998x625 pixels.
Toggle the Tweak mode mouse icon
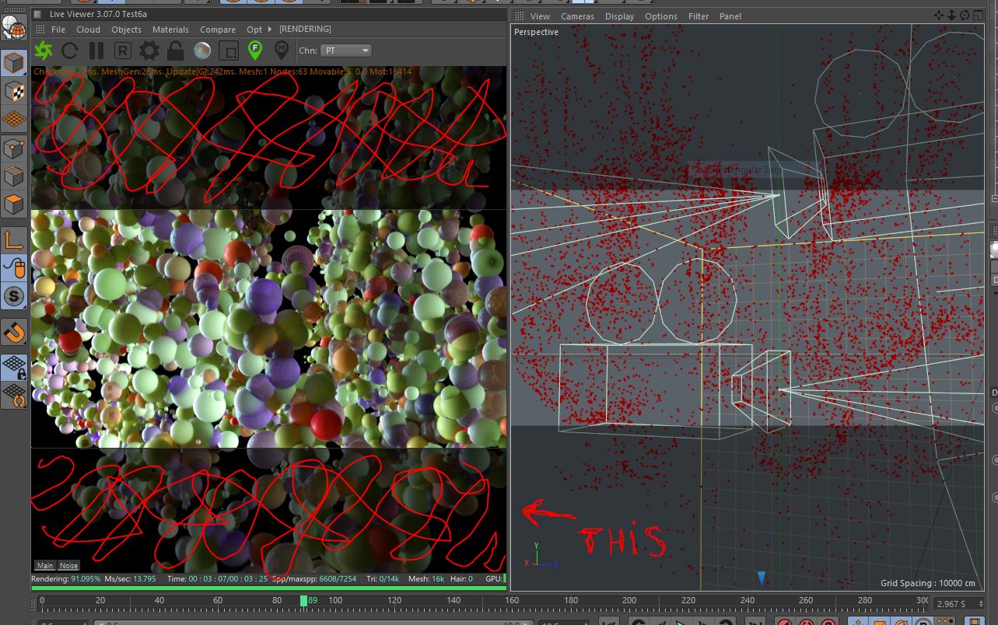[x=15, y=268]
